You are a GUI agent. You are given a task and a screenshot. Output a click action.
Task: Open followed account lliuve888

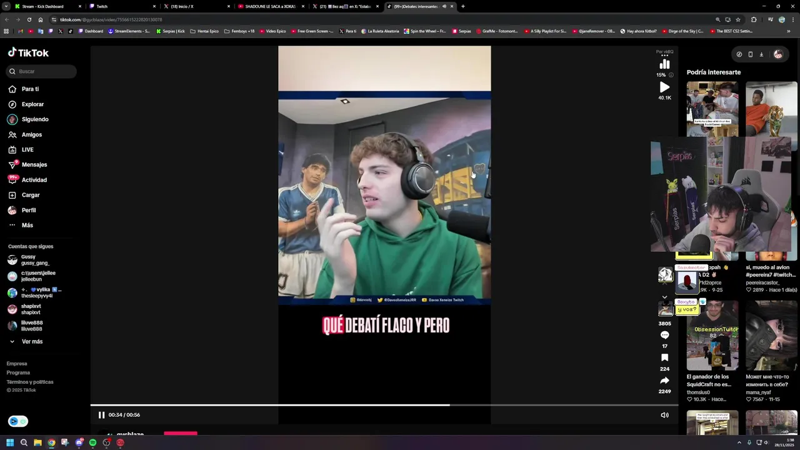(x=26, y=326)
